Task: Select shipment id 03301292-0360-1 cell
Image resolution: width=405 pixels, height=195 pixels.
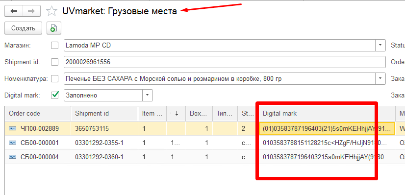Action: click(104, 157)
